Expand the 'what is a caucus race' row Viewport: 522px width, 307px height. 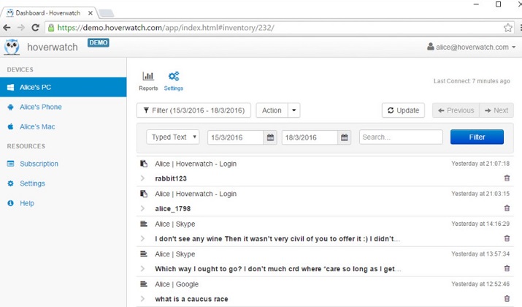pos(143,299)
